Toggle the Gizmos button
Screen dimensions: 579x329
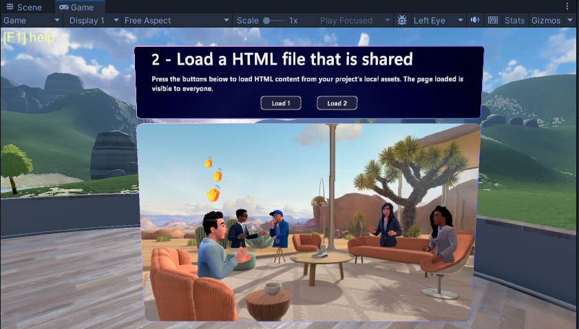click(546, 21)
